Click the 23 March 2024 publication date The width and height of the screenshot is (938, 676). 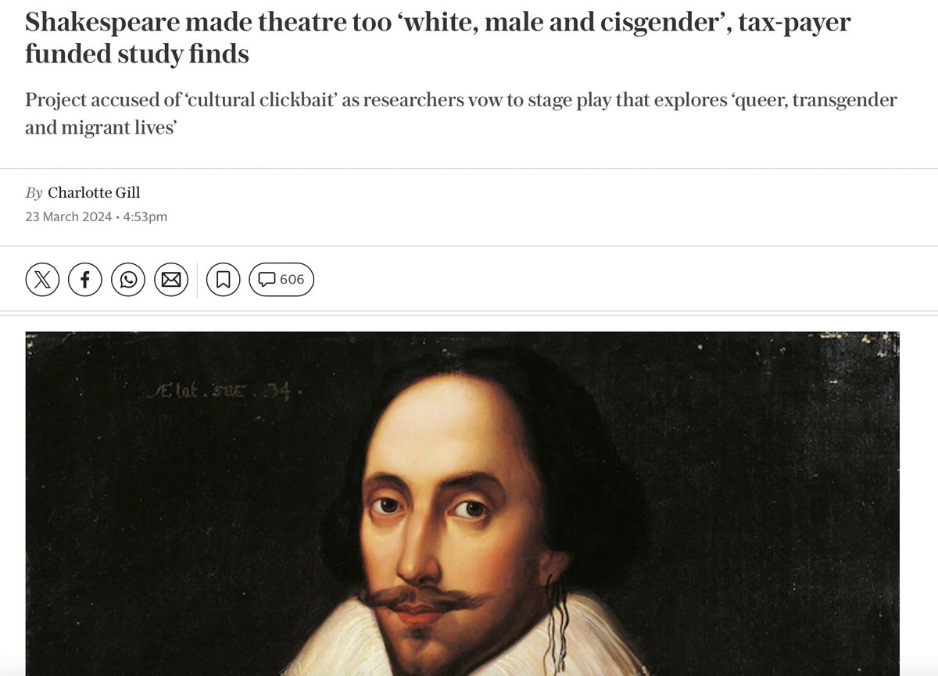click(x=68, y=216)
